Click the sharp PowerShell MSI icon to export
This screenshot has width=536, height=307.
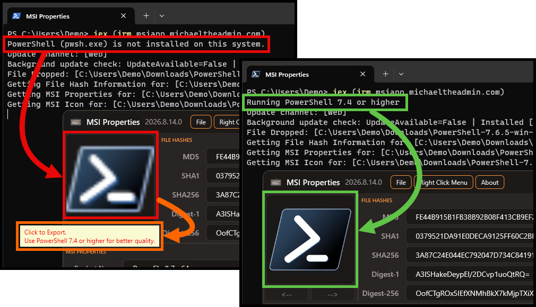tap(310, 239)
